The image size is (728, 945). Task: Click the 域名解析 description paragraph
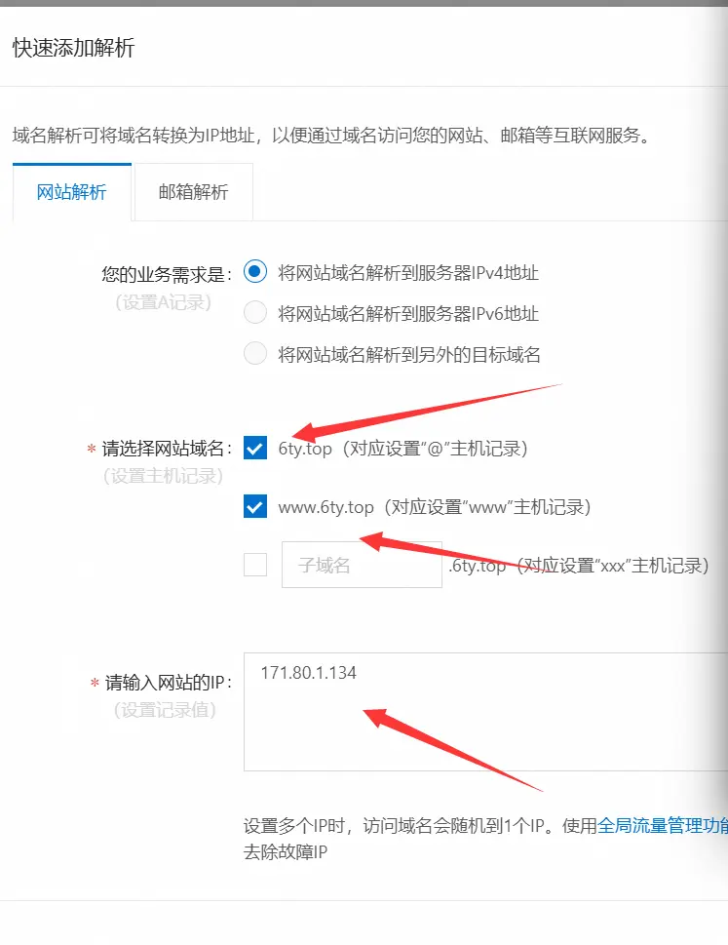[x=333, y=135]
